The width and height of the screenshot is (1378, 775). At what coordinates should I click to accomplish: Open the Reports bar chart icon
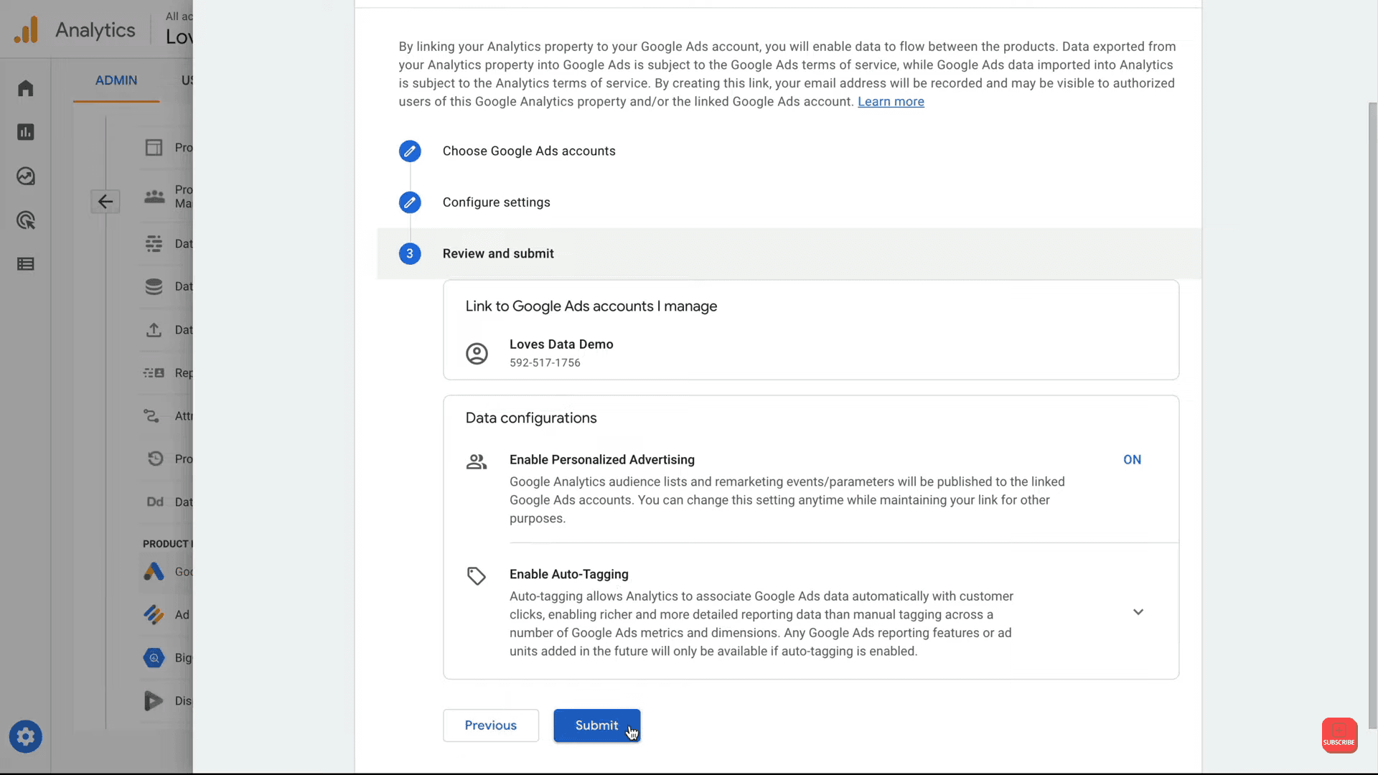click(x=26, y=132)
